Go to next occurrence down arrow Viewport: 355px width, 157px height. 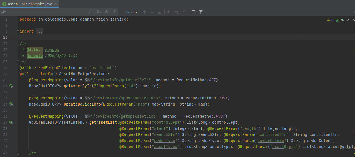tap(152, 12)
